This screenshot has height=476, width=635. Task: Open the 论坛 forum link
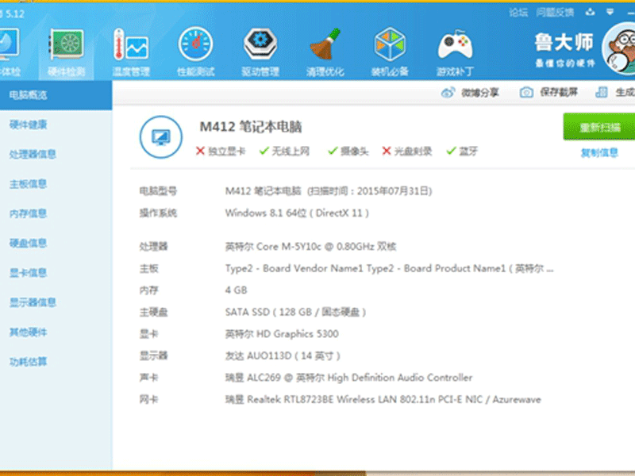click(x=518, y=13)
